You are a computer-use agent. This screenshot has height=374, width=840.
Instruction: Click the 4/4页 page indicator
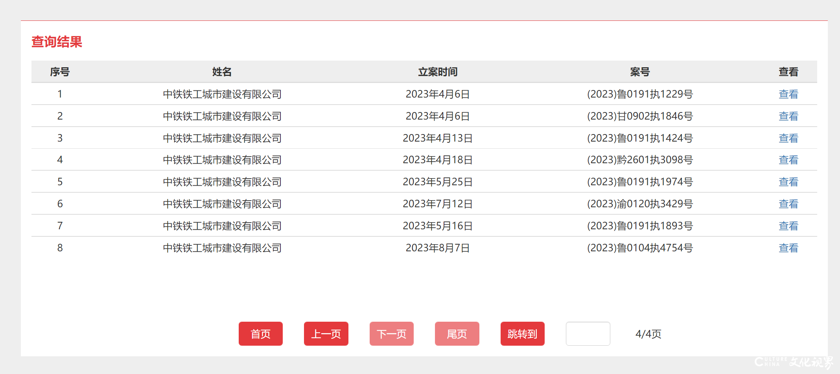point(648,334)
